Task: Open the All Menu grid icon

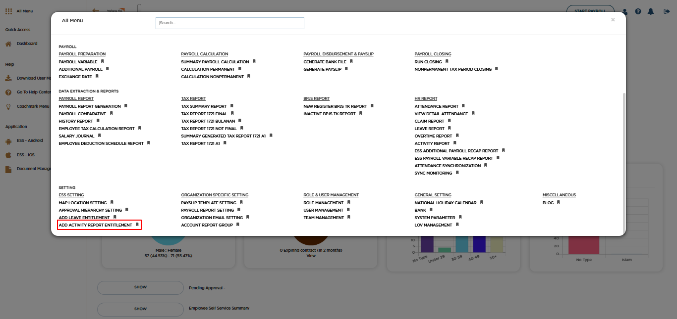Action: coord(8,11)
